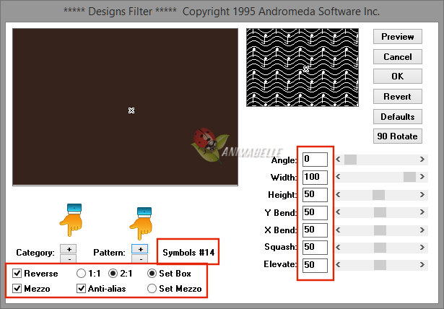
Task: Click the Elevate slider thumb
Action: click(x=380, y=265)
